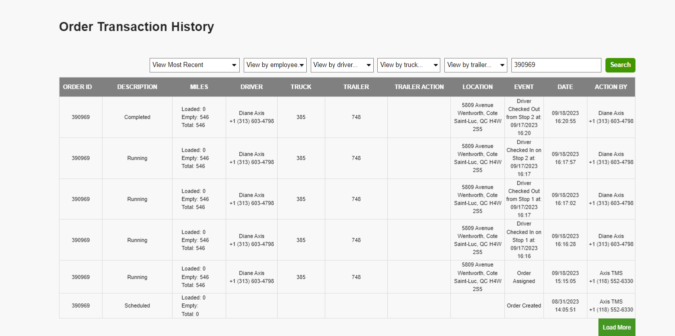This screenshot has width=675, height=336.
Task: Click the TRAILER ACTION column header
Action: pyautogui.click(x=419, y=87)
